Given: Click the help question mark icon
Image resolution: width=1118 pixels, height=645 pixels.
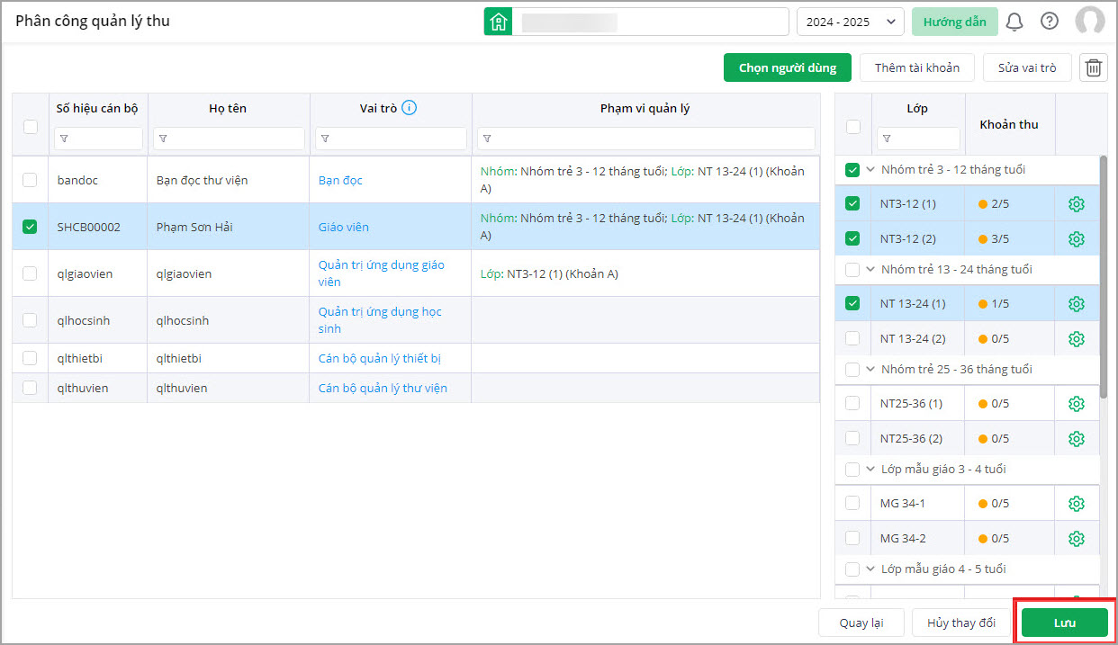Looking at the screenshot, I should pyautogui.click(x=1050, y=22).
